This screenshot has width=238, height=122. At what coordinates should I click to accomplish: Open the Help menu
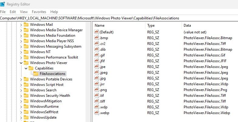[54, 12]
